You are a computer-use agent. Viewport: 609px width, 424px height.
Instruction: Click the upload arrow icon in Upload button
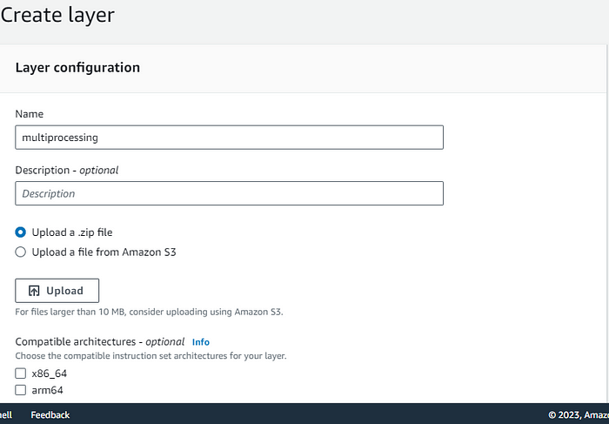pyautogui.click(x=34, y=291)
